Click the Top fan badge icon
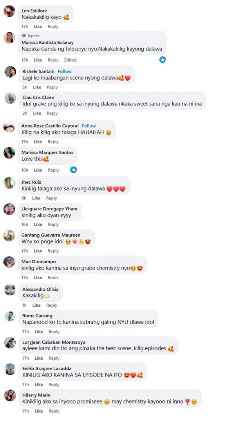Viewport: 235px width, 422px height. (23, 36)
